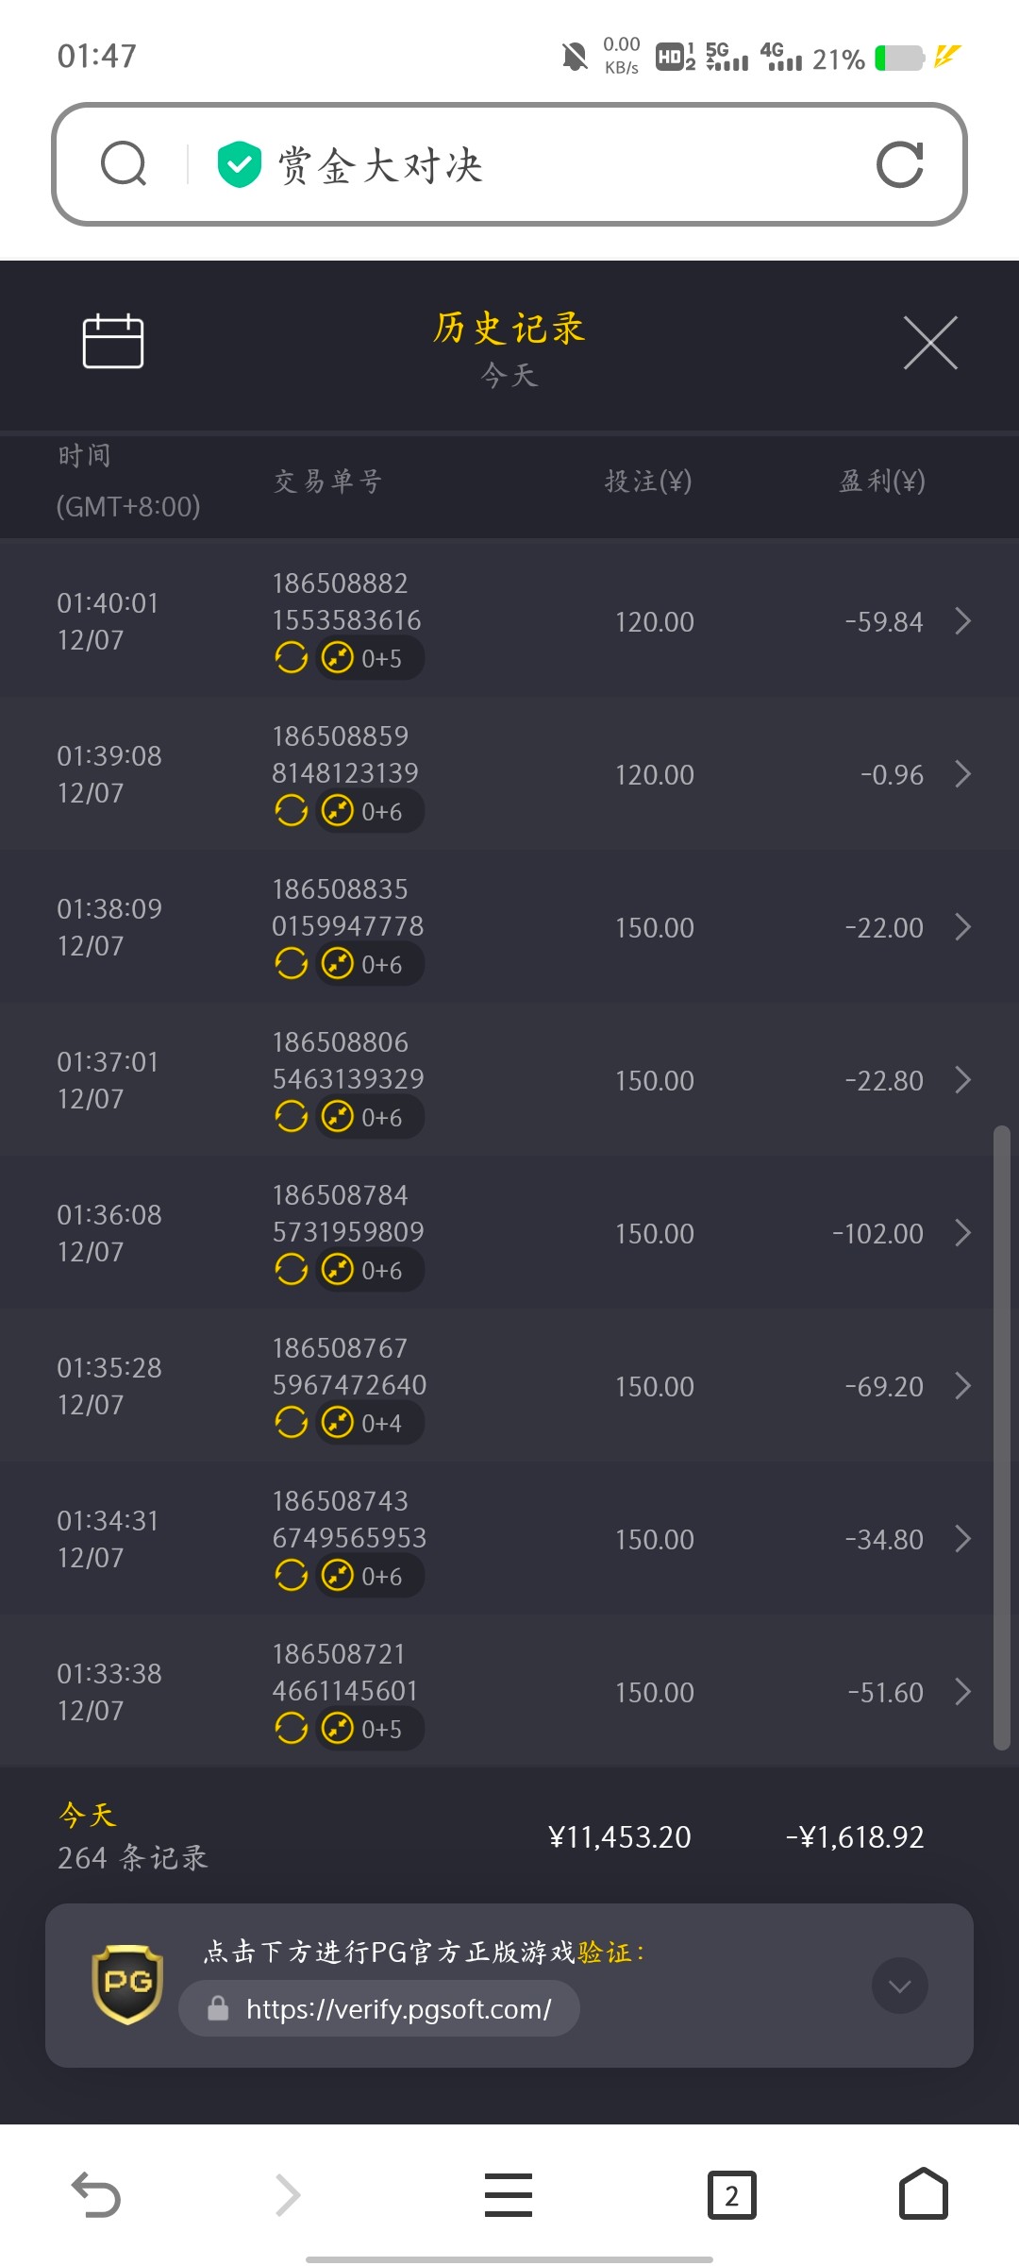Screen dimensions: 1019x2266
Task: Tap the green security shield icon
Action: pyautogui.click(x=239, y=165)
